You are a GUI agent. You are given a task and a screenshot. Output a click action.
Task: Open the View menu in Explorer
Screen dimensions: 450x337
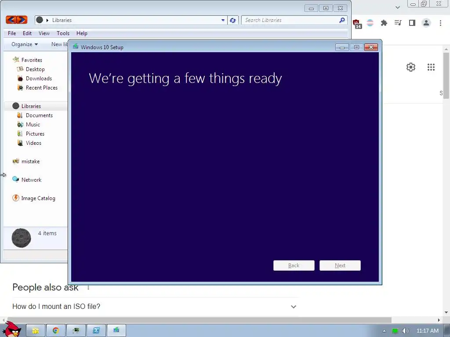44,33
